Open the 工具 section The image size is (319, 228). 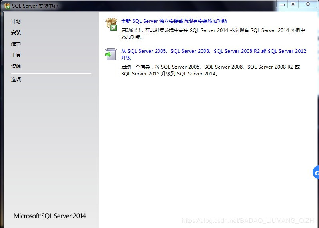tap(16, 55)
